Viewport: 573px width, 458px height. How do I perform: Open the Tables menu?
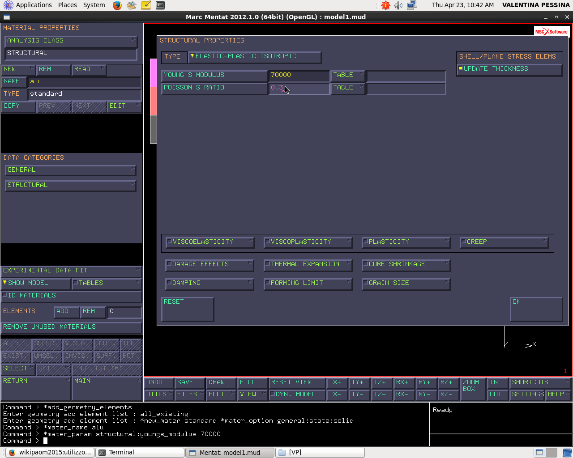click(x=107, y=284)
